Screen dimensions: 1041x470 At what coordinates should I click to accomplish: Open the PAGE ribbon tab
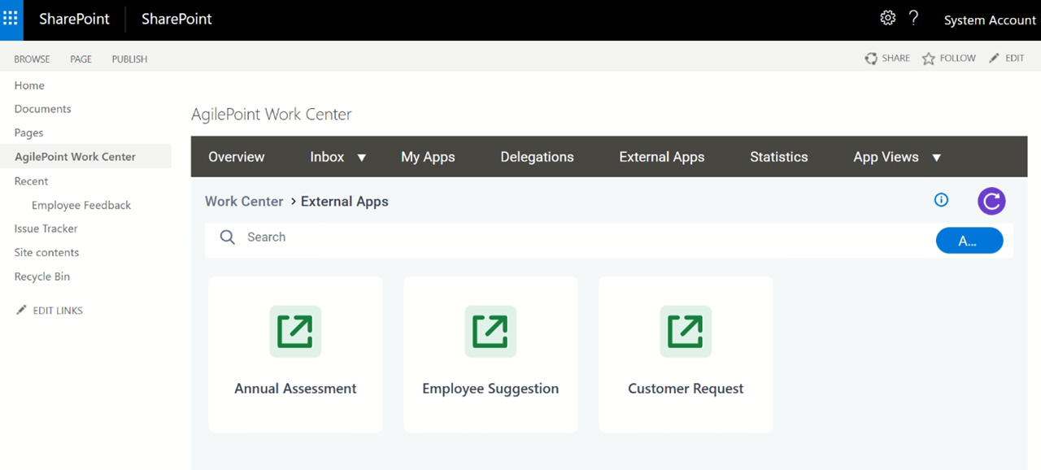[81, 59]
